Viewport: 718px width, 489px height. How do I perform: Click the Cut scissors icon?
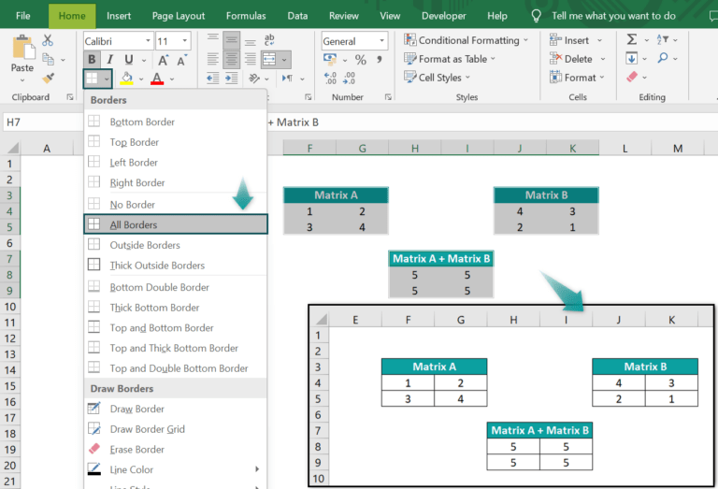click(x=48, y=40)
